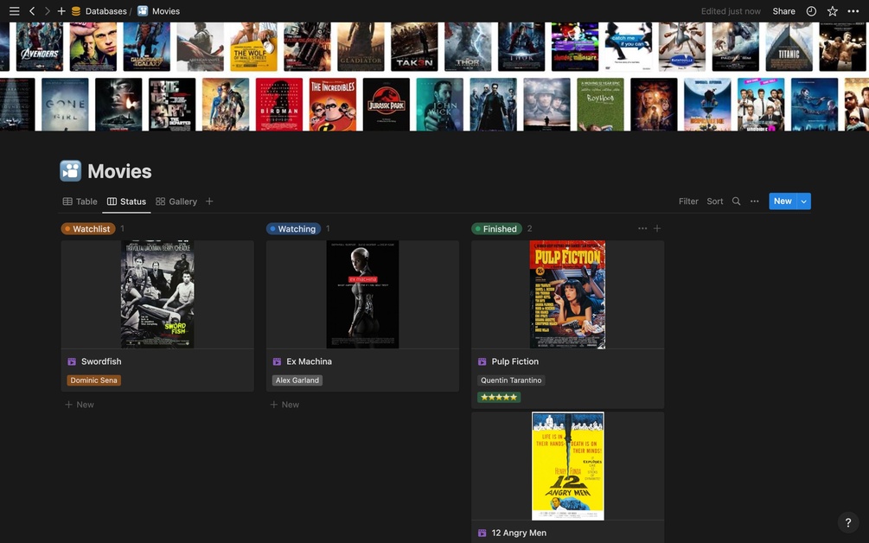
Task: Add a new view with the plus icon
Action: 209,201
